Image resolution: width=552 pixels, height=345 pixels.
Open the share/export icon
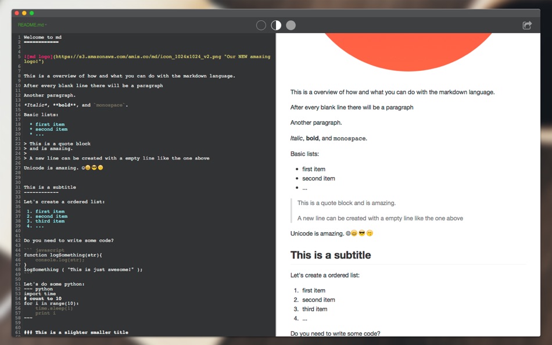pos(527,26)
